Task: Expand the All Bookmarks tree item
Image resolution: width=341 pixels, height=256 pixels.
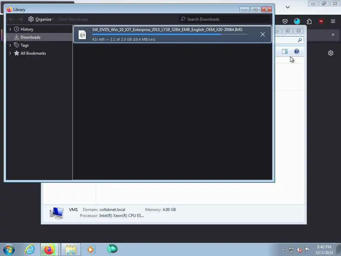Action: tap(10, 53)
